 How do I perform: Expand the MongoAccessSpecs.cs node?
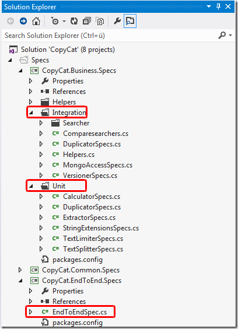tap(41, 165)
